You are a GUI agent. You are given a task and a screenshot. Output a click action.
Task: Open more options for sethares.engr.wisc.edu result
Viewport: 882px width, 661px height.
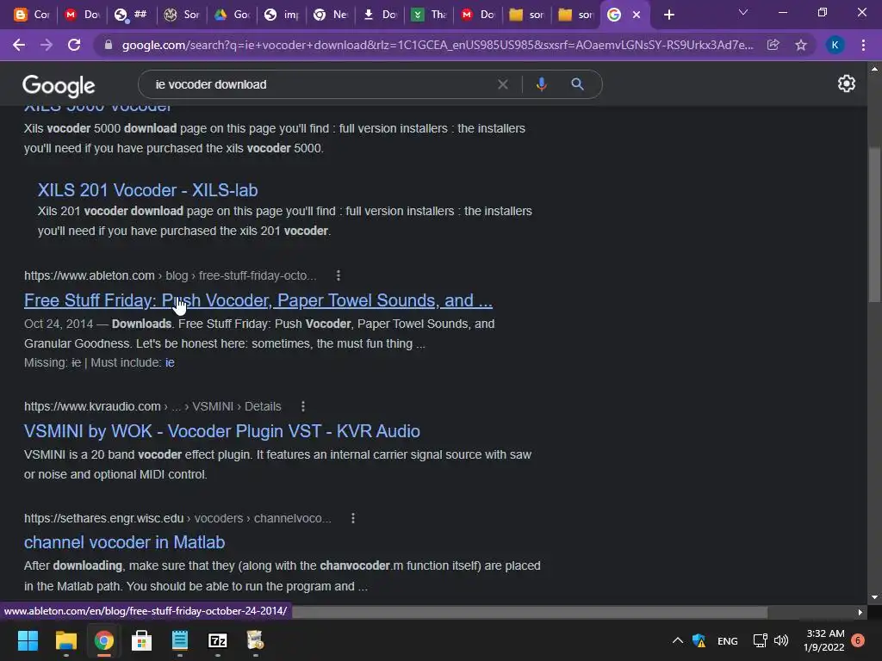click(352, 518)
